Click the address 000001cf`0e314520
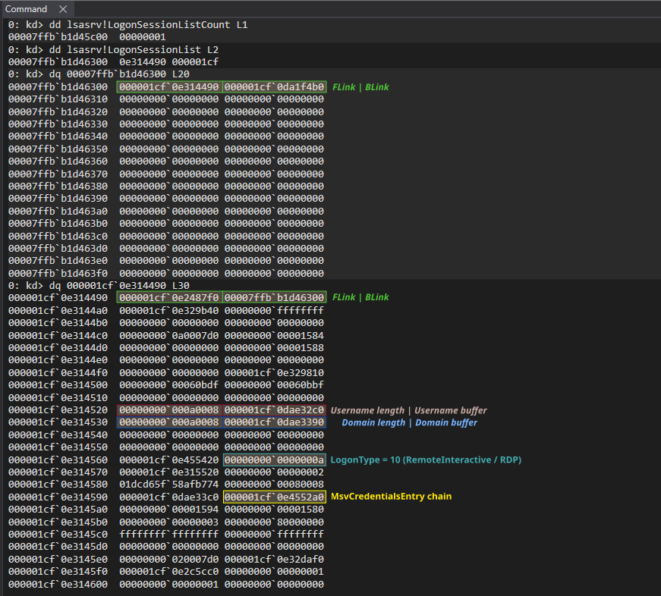 [58, 410]
